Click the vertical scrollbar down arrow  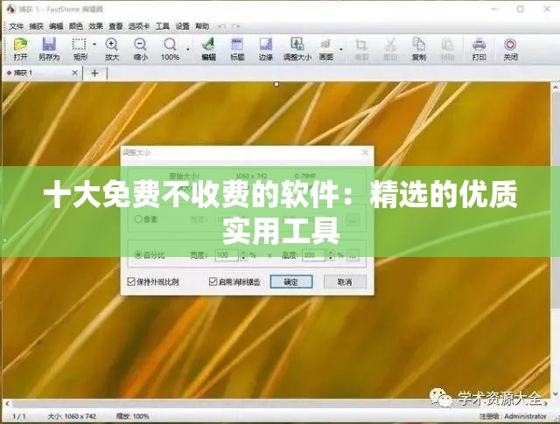pos(555,393)
